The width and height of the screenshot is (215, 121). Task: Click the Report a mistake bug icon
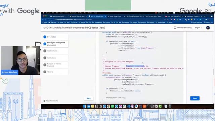click(44, 101)
